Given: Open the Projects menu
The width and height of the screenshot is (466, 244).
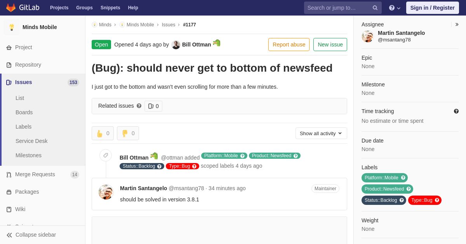Looking at the screenshot, I should [59, 8].
